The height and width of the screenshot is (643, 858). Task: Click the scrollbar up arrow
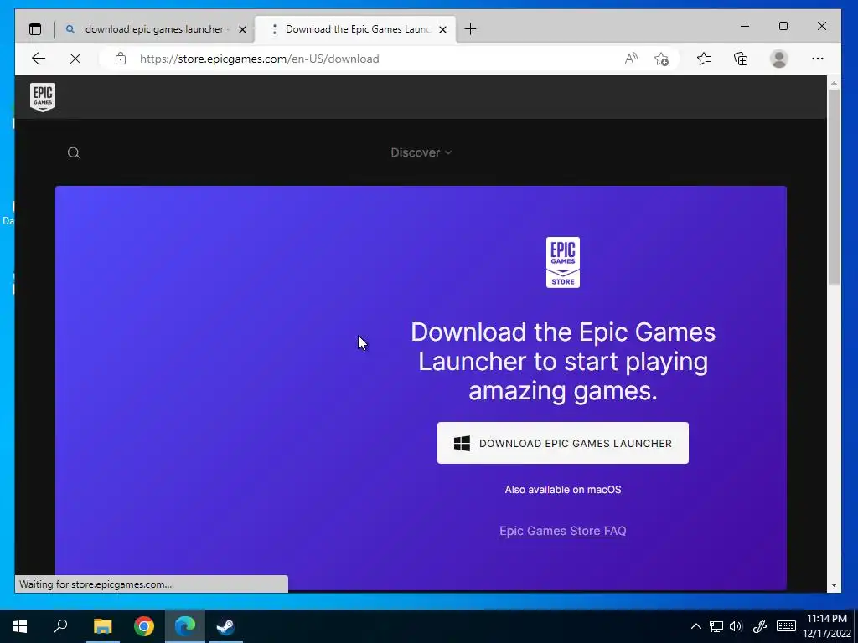tap(834, 83)
